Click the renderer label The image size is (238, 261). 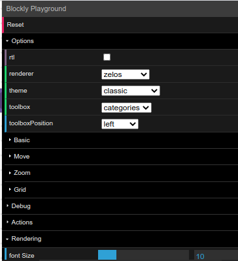coord(22,74)
